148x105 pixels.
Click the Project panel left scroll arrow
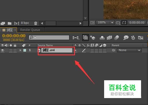pos(42,23)
